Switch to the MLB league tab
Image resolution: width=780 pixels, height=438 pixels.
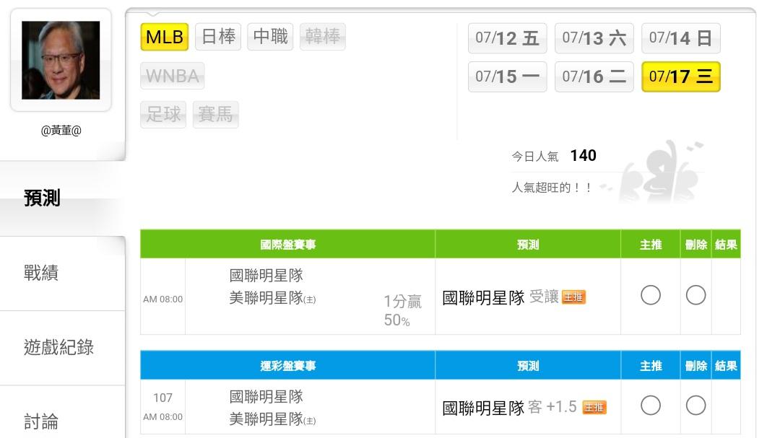165,37
